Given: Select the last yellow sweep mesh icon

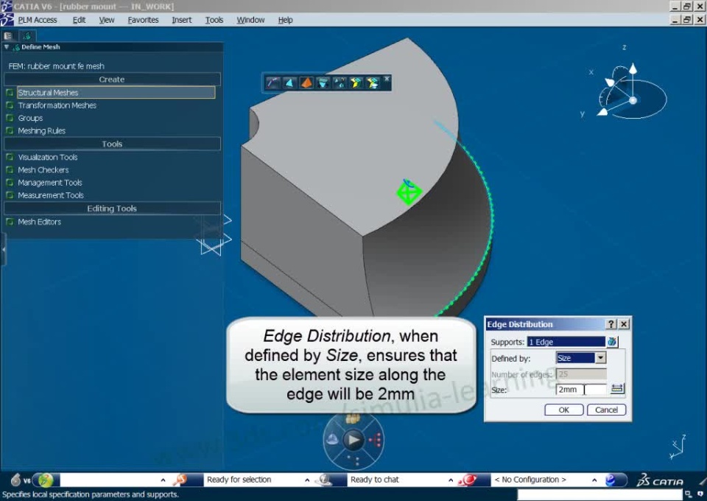Looking at the screenshot, I should coord(373,83).
